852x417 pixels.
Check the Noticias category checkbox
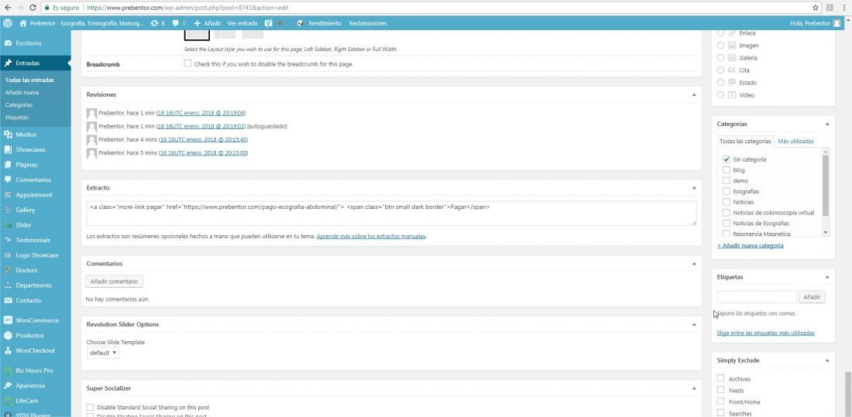tap(727, 202)
